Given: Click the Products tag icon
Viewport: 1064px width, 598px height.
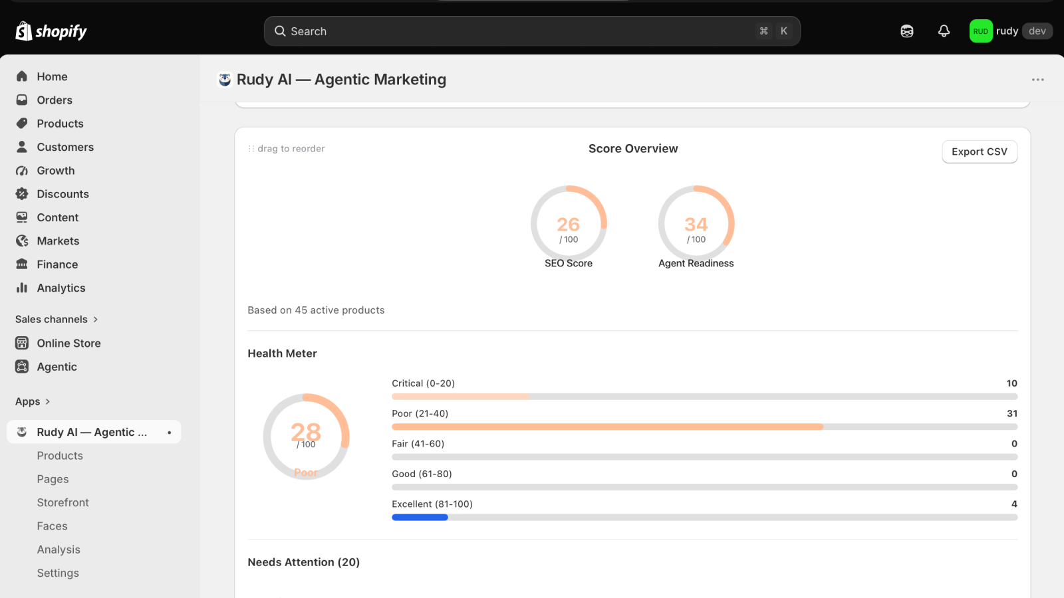Looking at the screenshot, I should (x=22, y=124).
